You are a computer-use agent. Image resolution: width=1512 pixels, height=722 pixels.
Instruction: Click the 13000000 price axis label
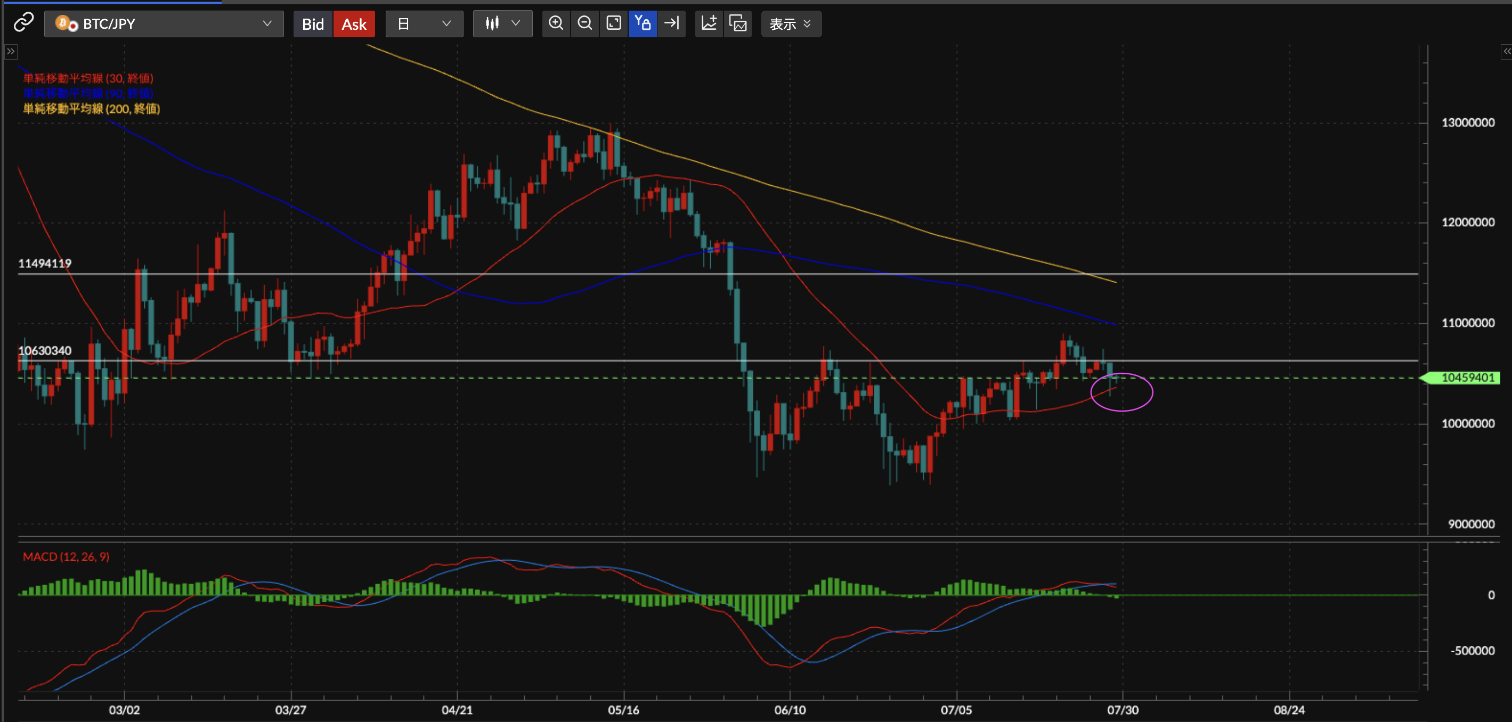pyautogui.click(x=1467, y=122)
